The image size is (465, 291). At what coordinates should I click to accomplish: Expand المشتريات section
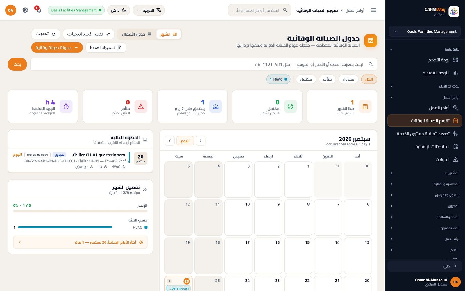pyautogui.click(x=425, y=173)
